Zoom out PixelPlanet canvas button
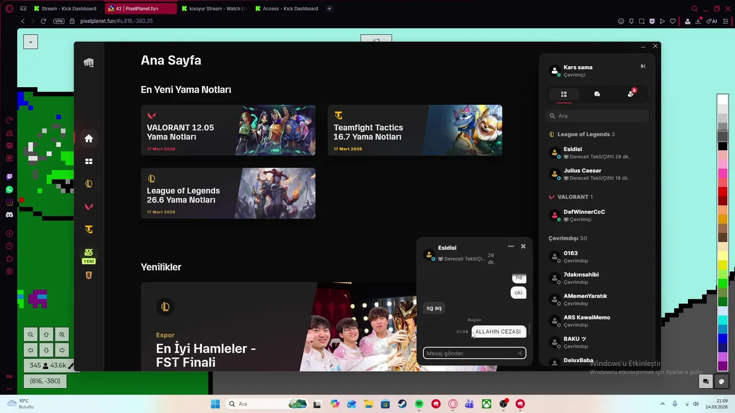 tap(30, 334)
